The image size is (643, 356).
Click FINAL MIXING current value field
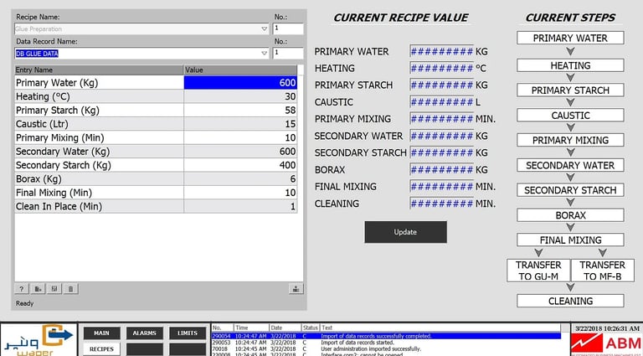tap(442, 187)
